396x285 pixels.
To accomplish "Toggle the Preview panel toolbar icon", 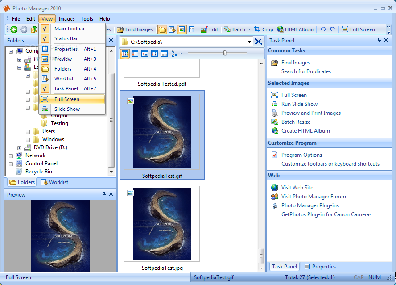I will pos(182,29).
